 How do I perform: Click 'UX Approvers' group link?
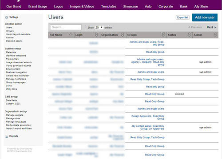click(x=156, y=129)
